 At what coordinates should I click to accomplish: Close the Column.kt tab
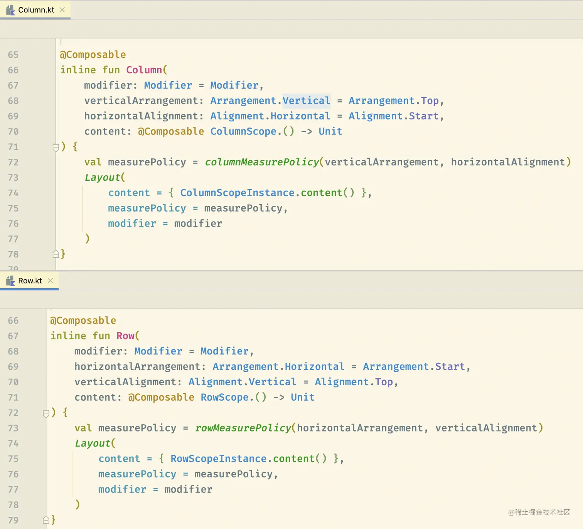(x=62, y=10)
